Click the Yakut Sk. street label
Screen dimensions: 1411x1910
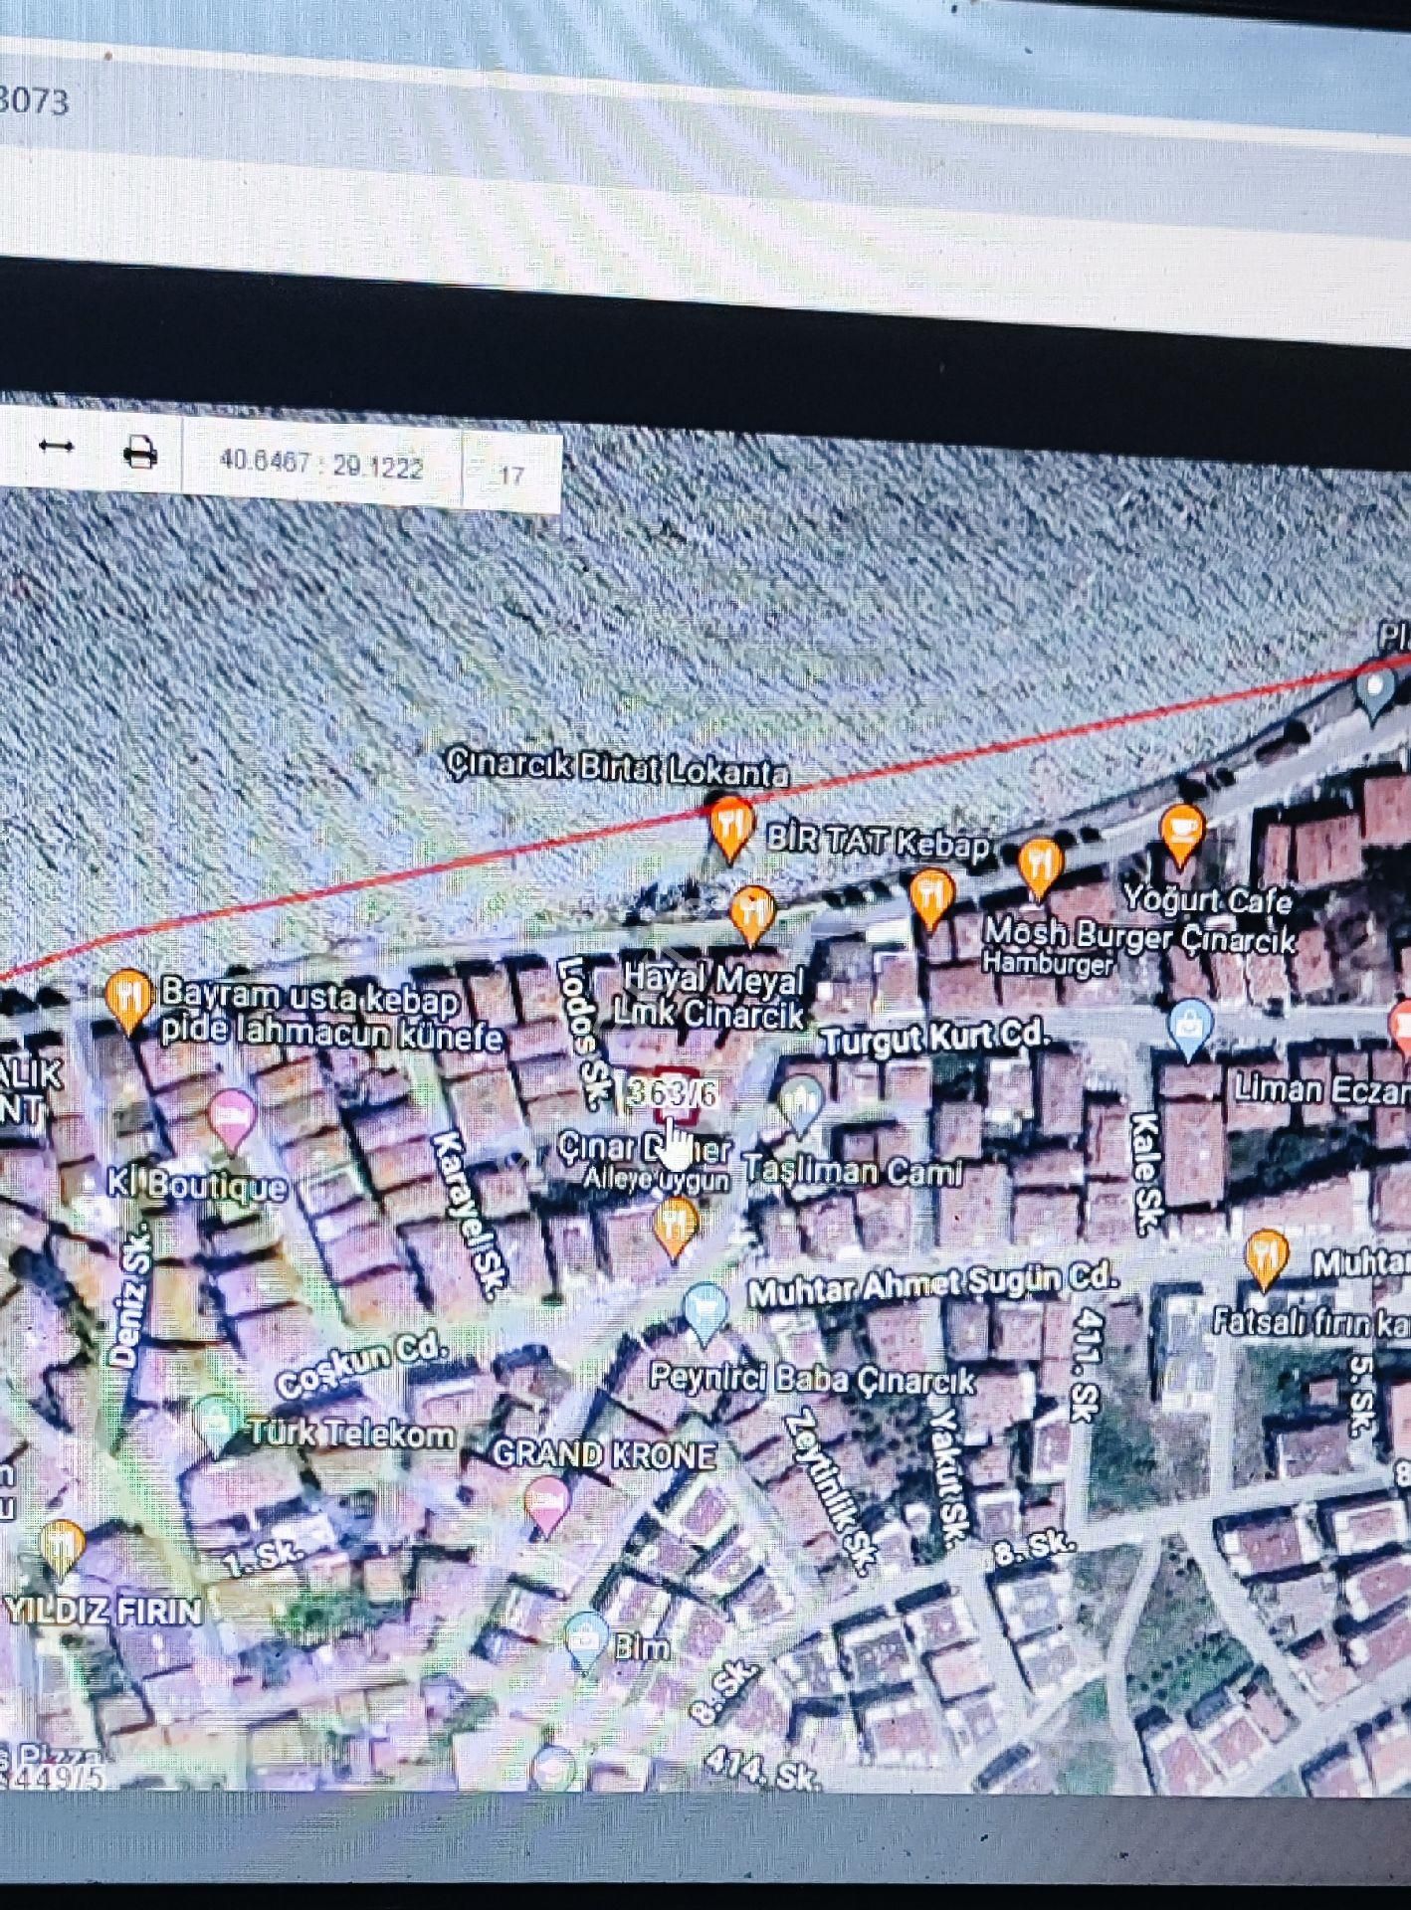pos(945,1477)
